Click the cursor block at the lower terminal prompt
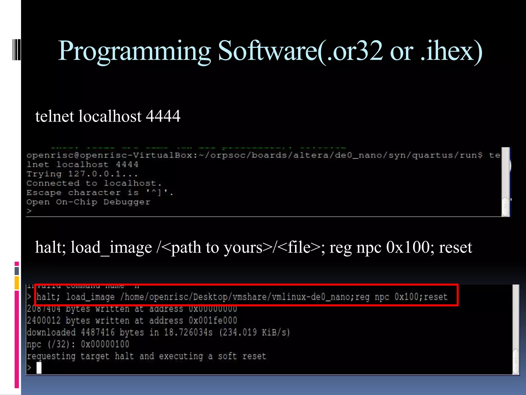The height and width of the screenshot is (395, 526). pyautogui.click(x=39, y=368)
